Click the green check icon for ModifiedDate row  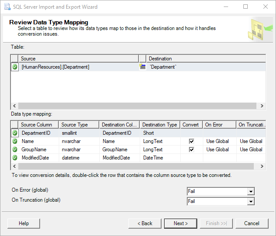[x=15, y=158]
